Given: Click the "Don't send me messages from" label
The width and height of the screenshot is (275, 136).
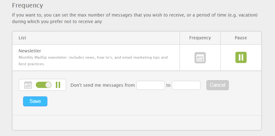Looking at the screenshot, I should pyautogui.click(x=103, y=85).
